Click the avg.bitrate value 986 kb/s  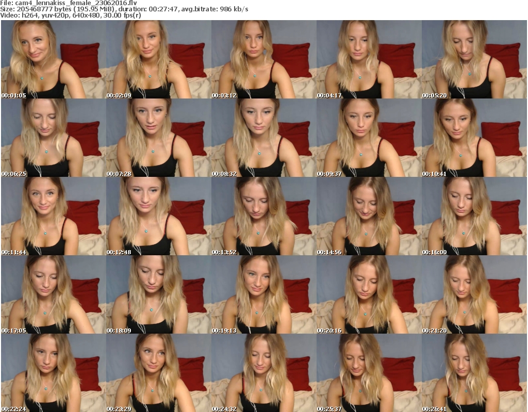pyautogui.click(x=234, y=9)
